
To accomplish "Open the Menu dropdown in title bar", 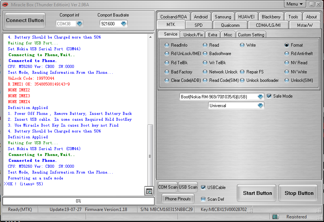I will coord(295,4).
